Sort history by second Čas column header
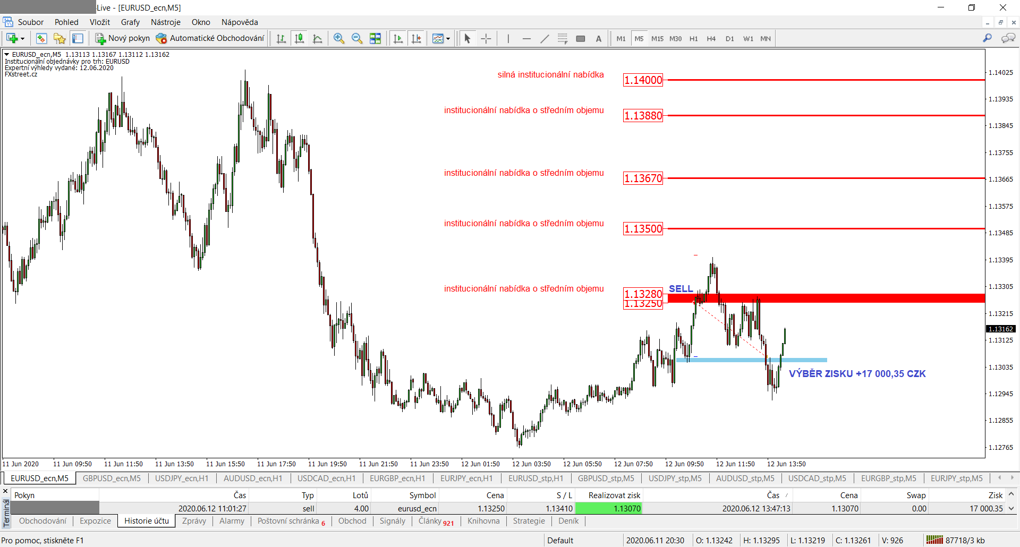1020x547 pixels. 718,495
